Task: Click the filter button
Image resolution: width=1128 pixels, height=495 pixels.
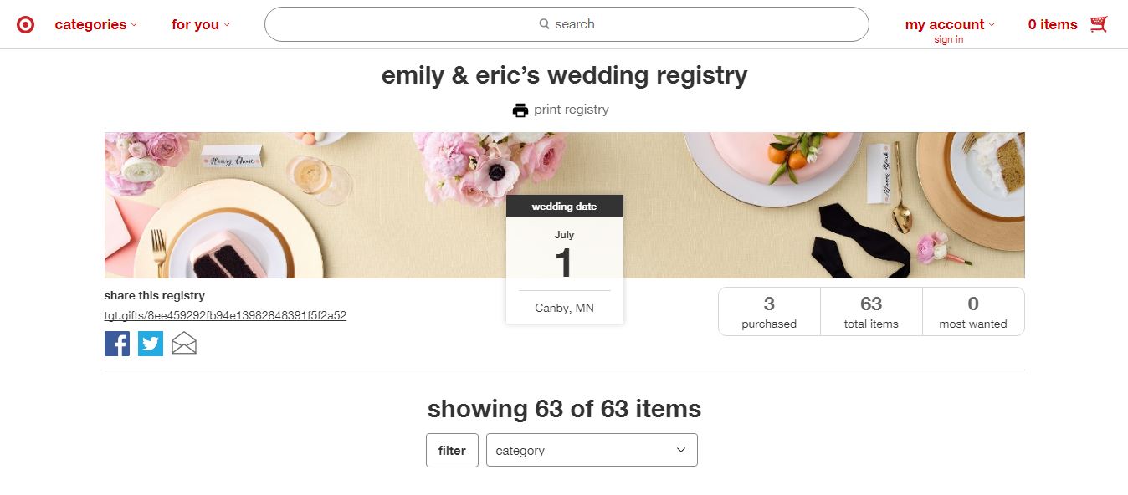Action: pos(452,450)
